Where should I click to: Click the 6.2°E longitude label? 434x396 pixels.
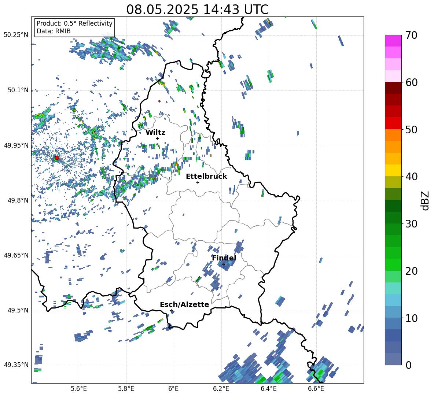(221, 389)
